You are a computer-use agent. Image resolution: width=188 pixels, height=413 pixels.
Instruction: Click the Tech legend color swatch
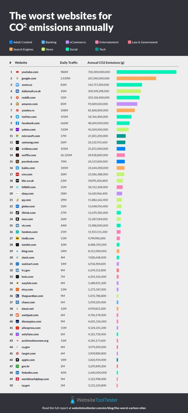[97, 49]
